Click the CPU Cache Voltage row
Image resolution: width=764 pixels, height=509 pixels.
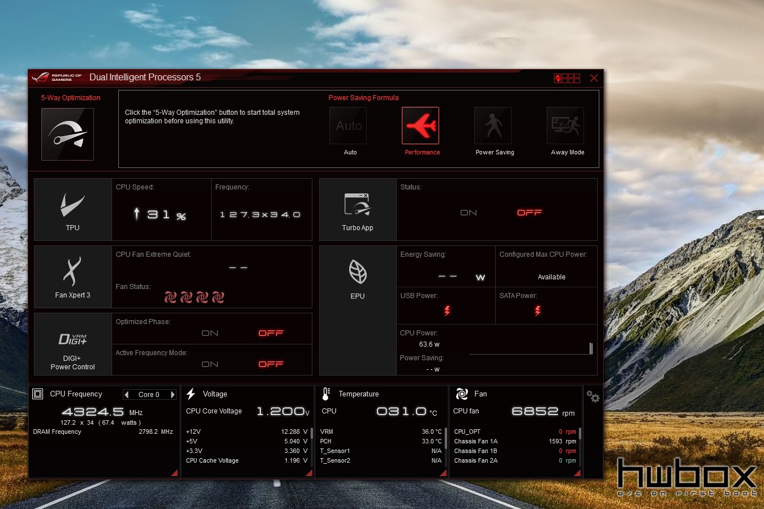tap(247, 460)
